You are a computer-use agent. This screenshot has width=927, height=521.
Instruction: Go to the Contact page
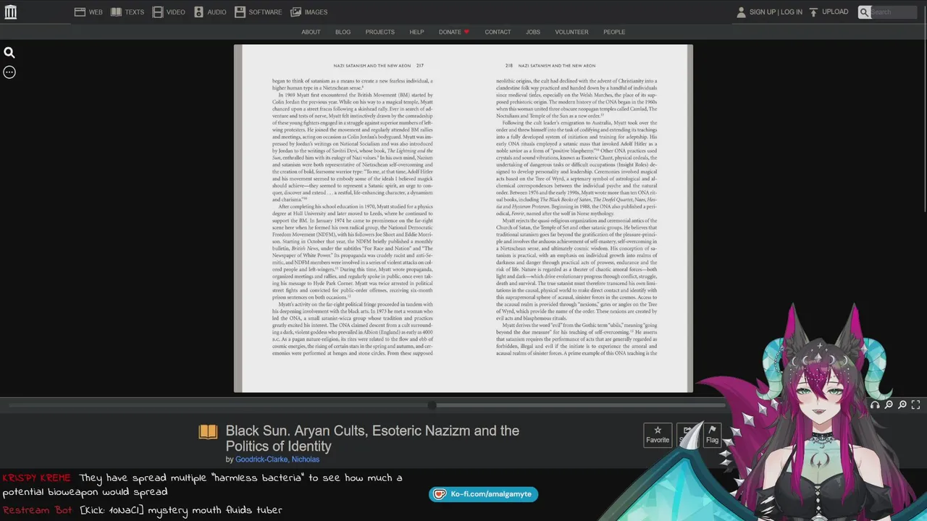click(498, 32)
